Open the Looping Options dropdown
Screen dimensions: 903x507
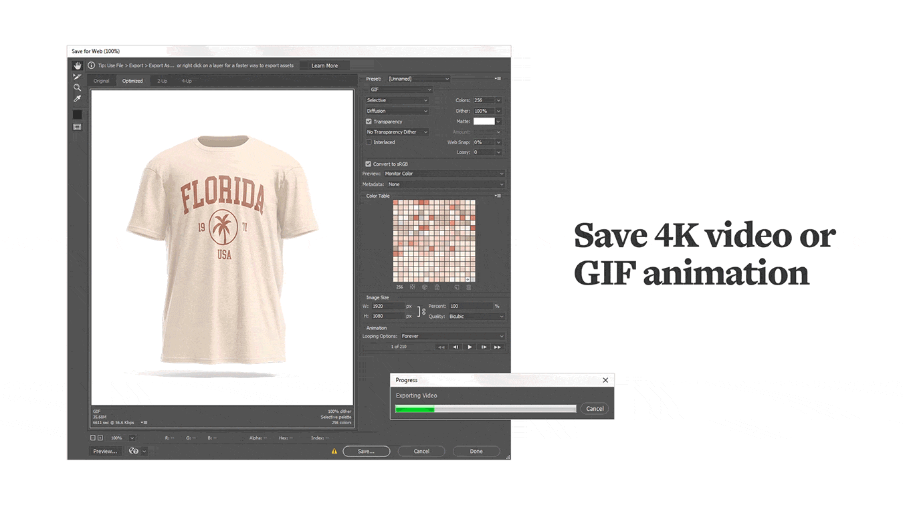click(x=452, y=337)
